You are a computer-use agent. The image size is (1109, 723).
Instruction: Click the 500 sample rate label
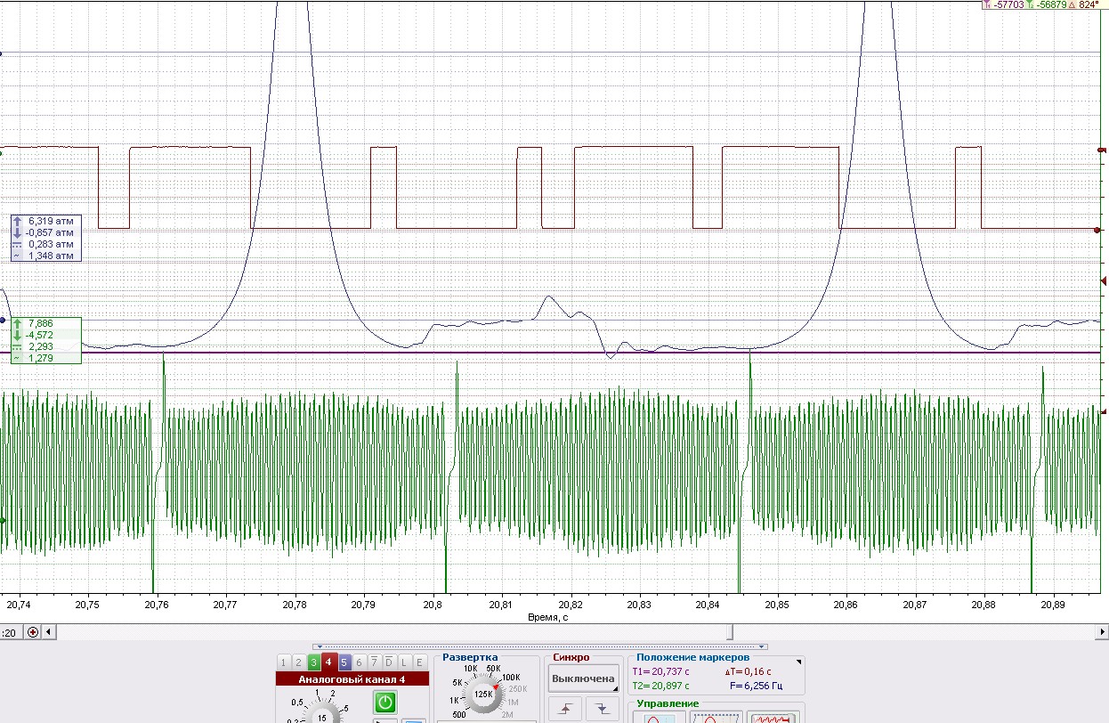click(x=459, y=715)
